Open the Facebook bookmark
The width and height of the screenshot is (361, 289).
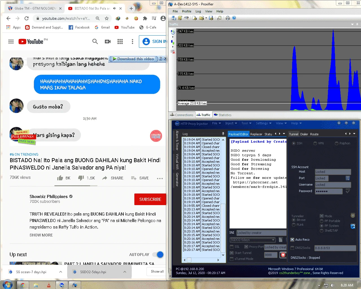tap(79, 27)
